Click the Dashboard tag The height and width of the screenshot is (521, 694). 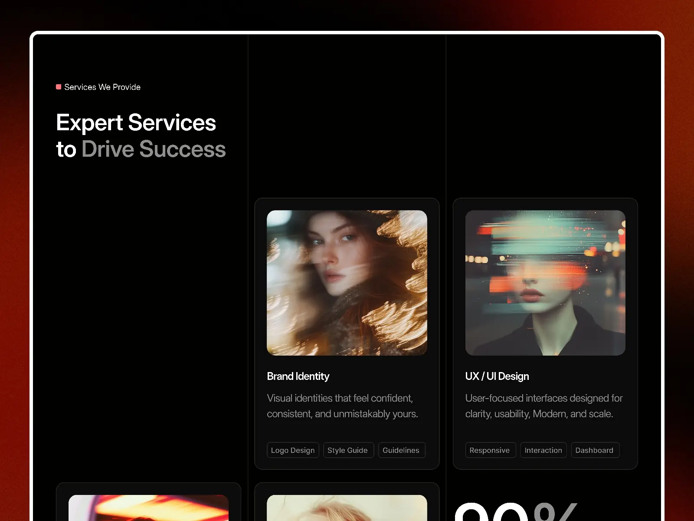click(x=595, y=450)
